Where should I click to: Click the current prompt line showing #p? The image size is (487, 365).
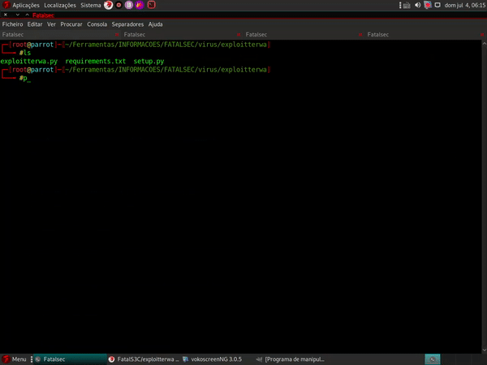(25, 78)
